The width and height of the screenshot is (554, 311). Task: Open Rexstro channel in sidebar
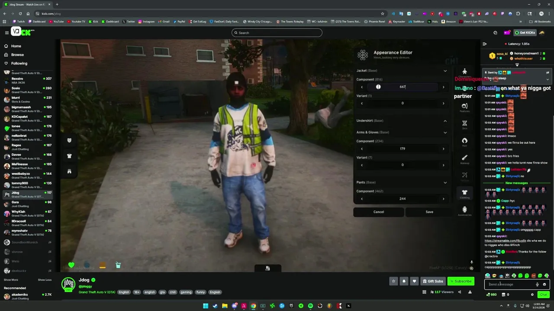tap(27, 80)
